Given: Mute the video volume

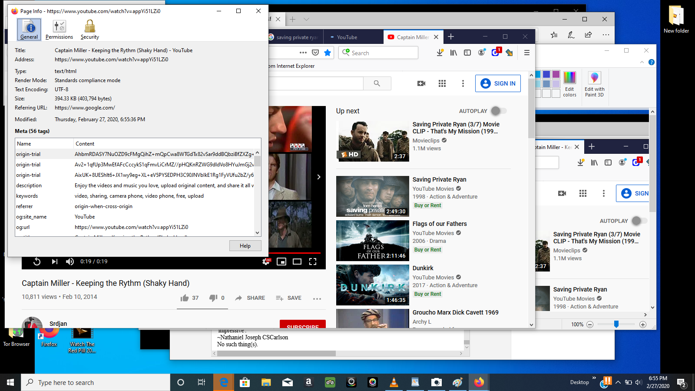Looking at the screenshot, I should (69, 262).
